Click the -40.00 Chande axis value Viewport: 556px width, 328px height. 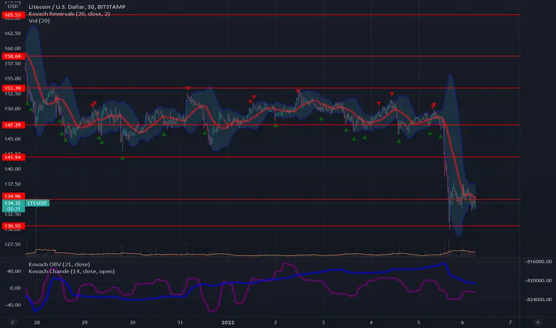pos(13,305)
